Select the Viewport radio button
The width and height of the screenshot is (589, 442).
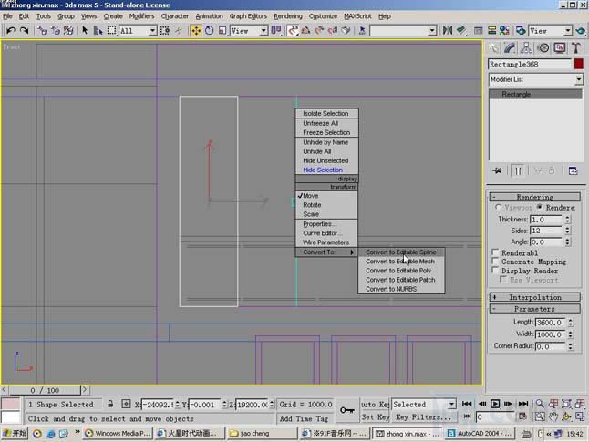[498, 207]
